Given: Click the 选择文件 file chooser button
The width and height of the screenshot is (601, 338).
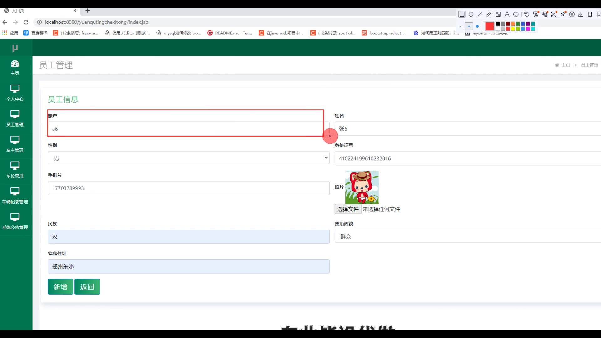Looking at the screenshot, I should (348, 209).
